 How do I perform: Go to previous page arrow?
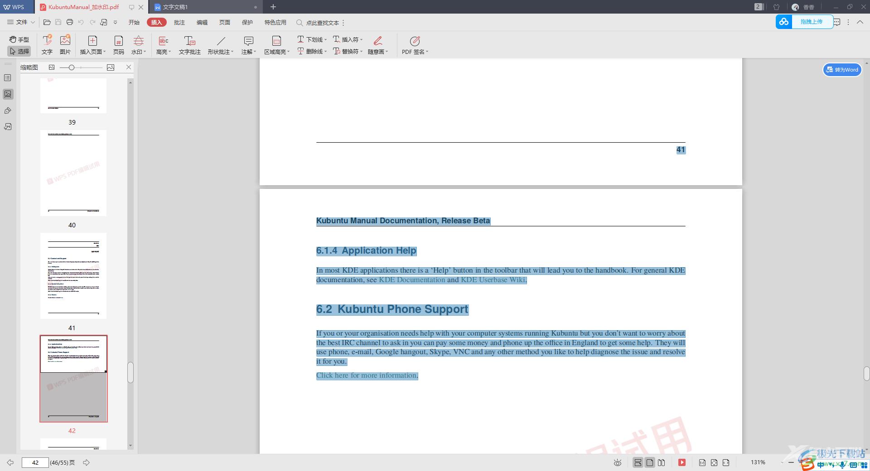(x=10, y=462)
